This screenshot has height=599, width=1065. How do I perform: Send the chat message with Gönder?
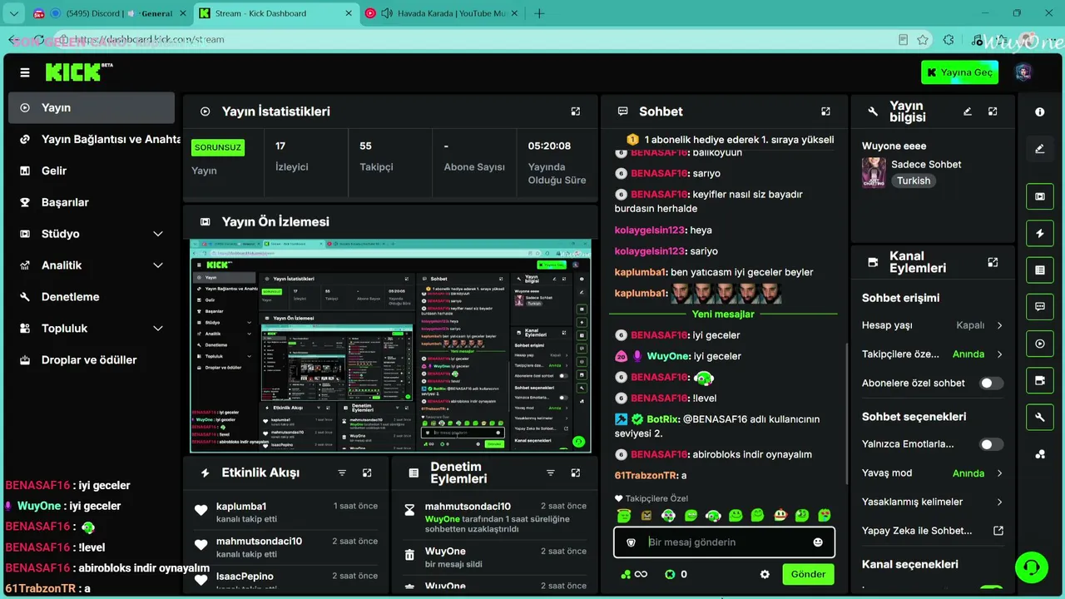pos(808,574)
